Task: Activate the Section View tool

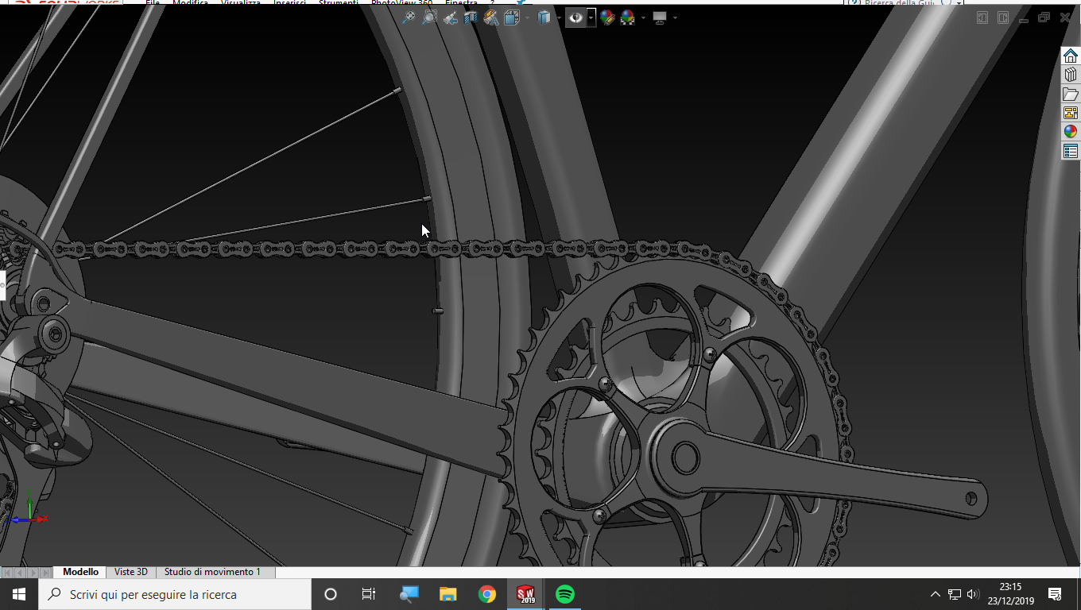Action: tap(471, 17)
